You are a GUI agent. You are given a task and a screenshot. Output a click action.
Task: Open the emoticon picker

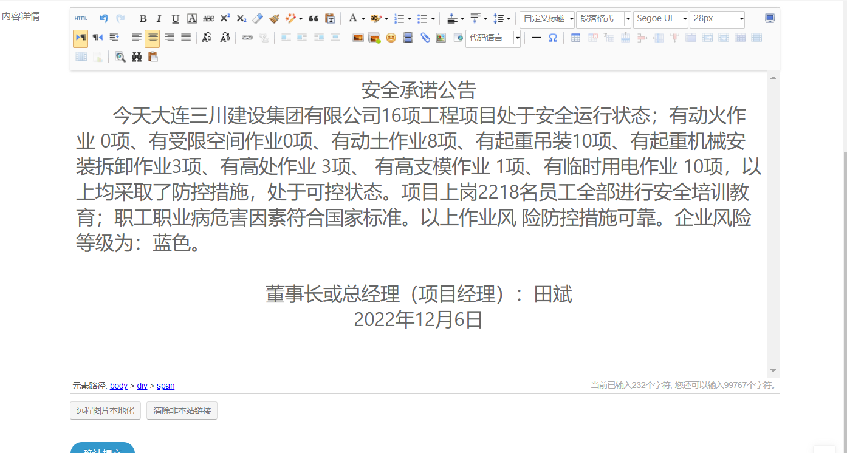click(x=391, y=38)
